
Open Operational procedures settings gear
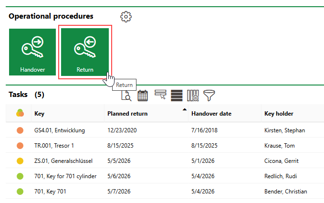click(x=126, y=17)
